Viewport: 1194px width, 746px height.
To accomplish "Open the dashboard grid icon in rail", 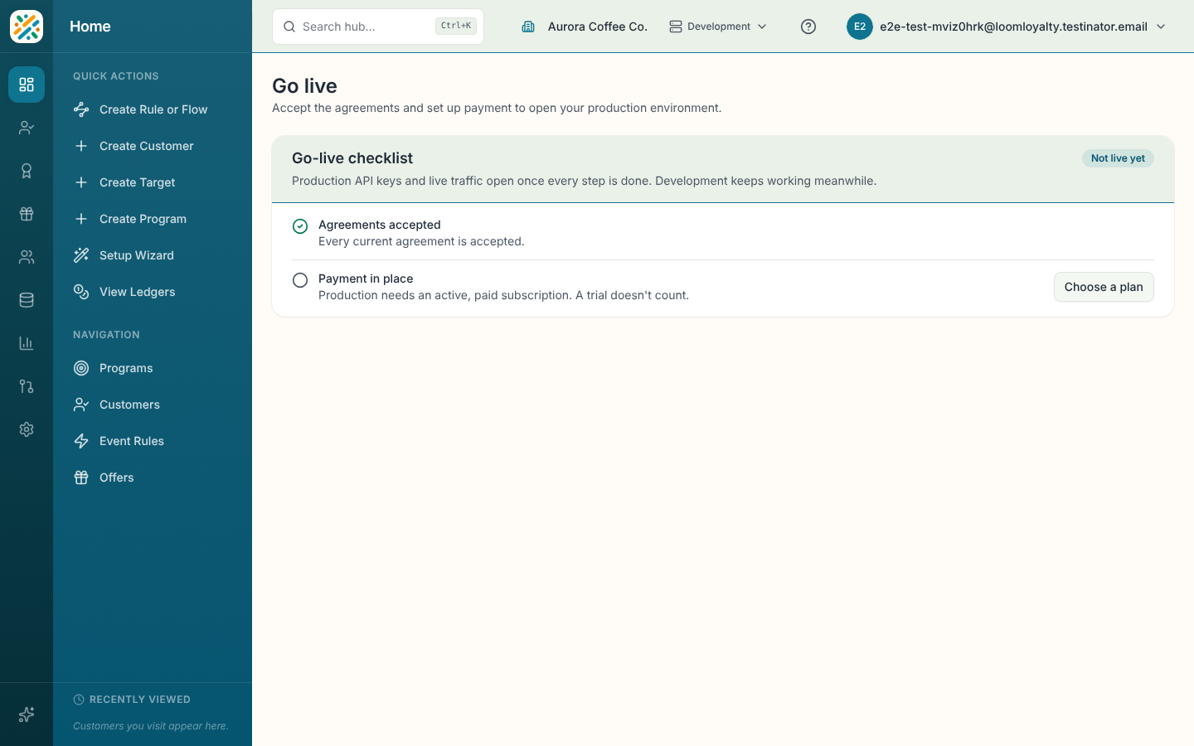I will [x=27, y=85].
